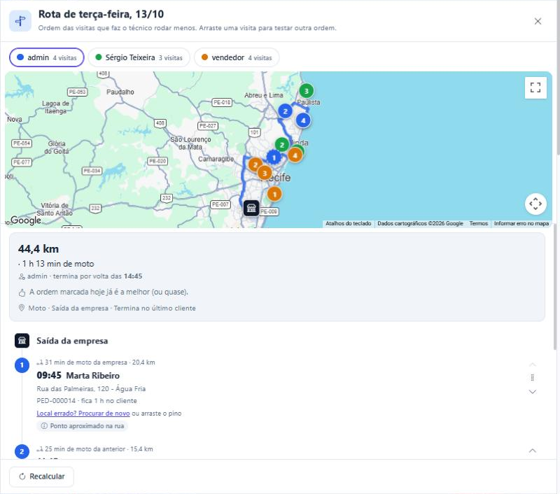Move Marta Ribeiro visit down with the chevron
The image size is (560, 494).
(532, 392)
